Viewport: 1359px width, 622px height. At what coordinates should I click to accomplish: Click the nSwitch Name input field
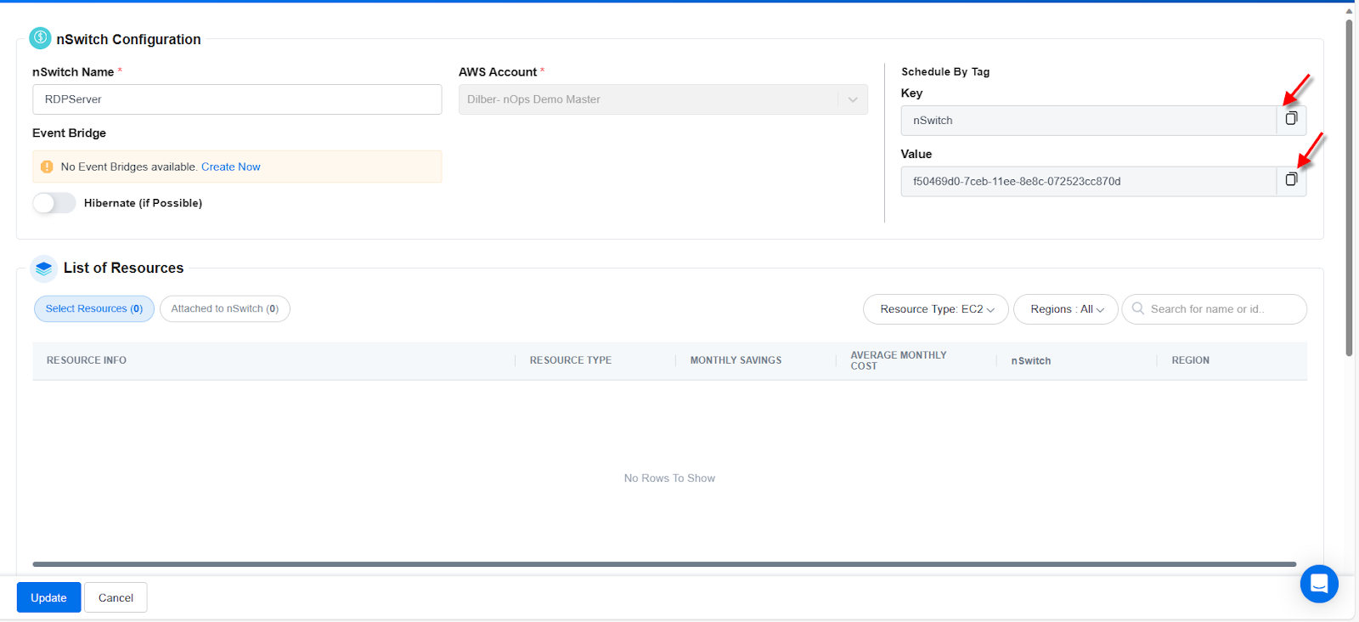tap(237, 99)
